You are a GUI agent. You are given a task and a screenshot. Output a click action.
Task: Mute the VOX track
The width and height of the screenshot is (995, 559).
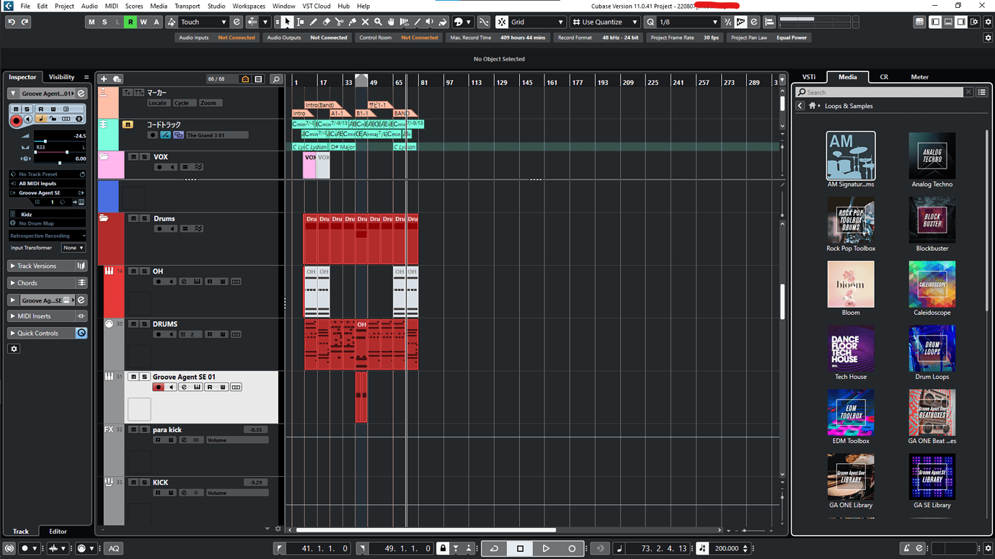pos(133,156)
